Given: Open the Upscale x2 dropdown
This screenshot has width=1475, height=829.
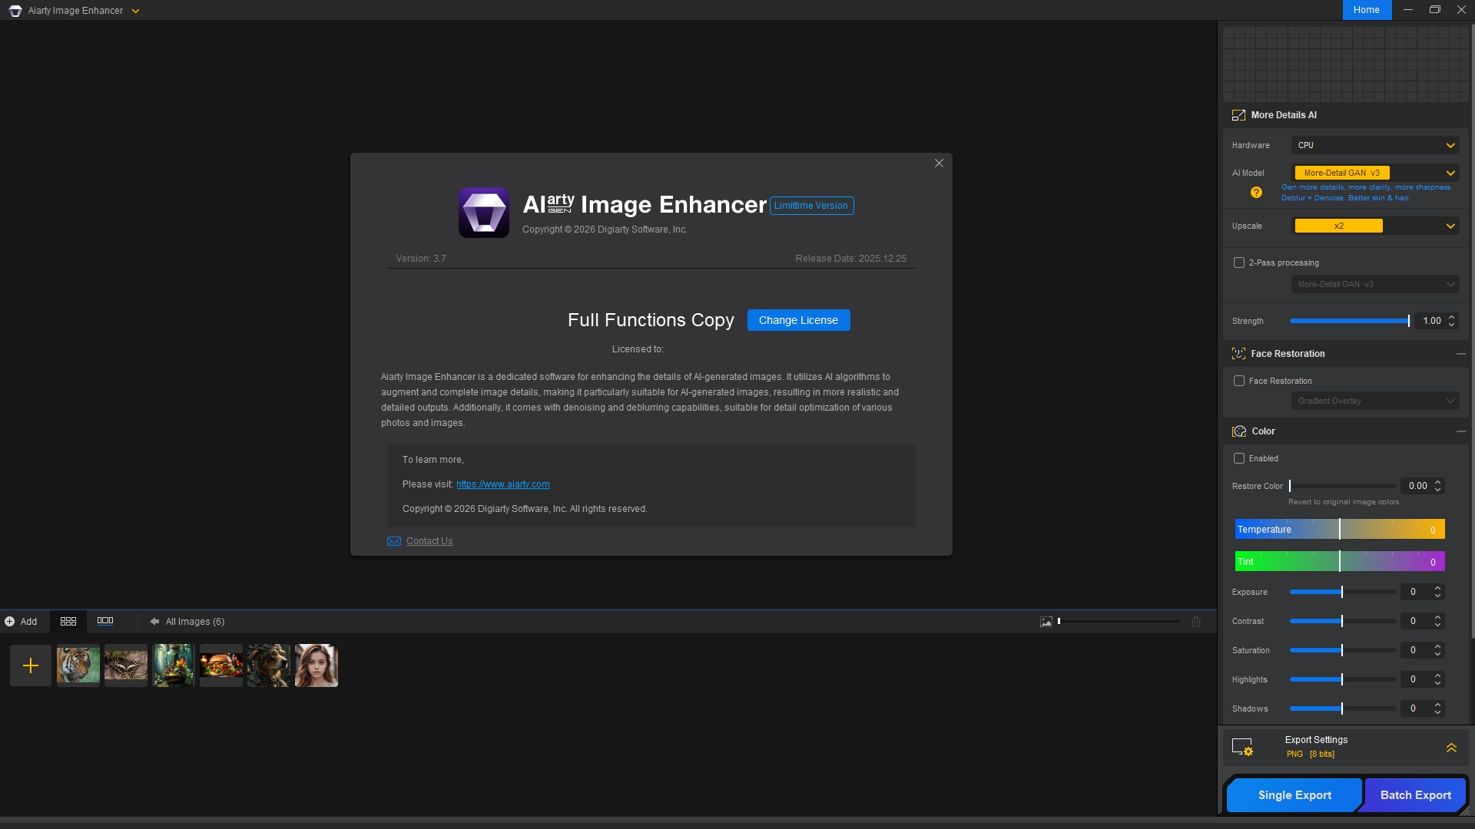Looking at the screenshot, I should coord(1375,226).
